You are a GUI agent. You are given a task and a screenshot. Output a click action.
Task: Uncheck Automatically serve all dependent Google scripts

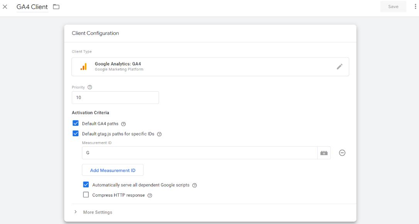86,184
